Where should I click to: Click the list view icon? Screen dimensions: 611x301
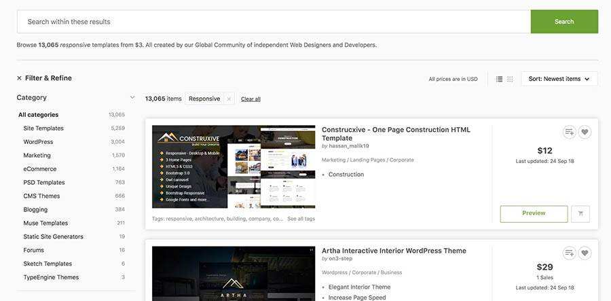coord(499,79)
